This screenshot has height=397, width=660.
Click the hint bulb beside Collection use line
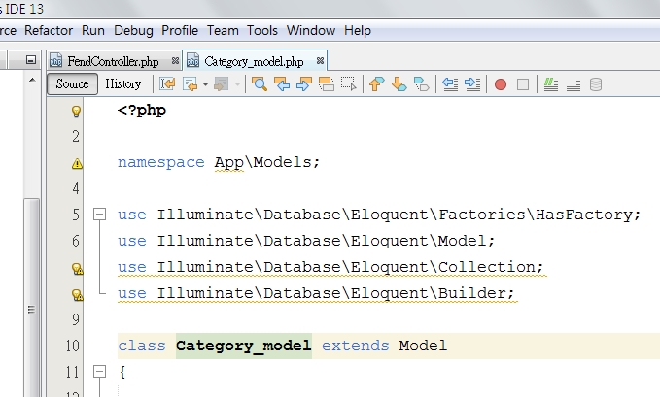(x=78, y=269)
